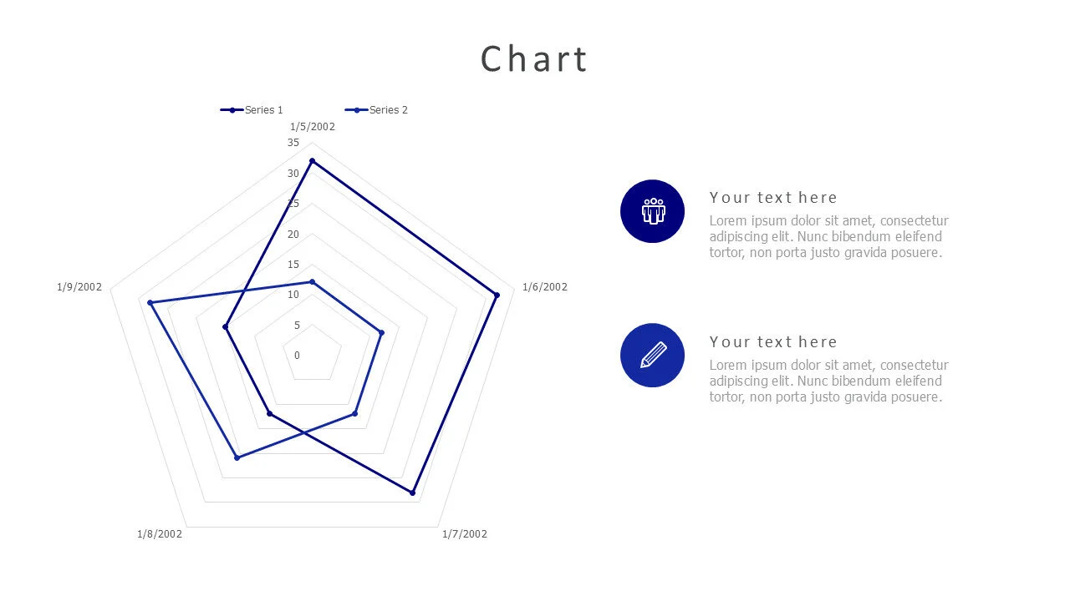Click the pencil icon circle
The width and height of the screenshot is (1070, 601).
pyautogui.click(x=652, y=356)
